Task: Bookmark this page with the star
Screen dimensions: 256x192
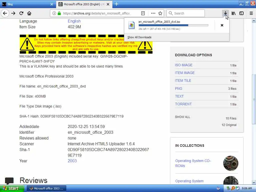Action: 160,13
